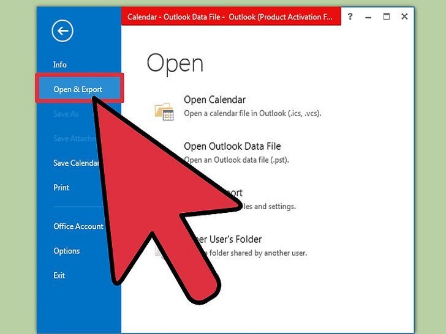
Task: Maximize the Outlook window
Action: click(x=386, y=17)
